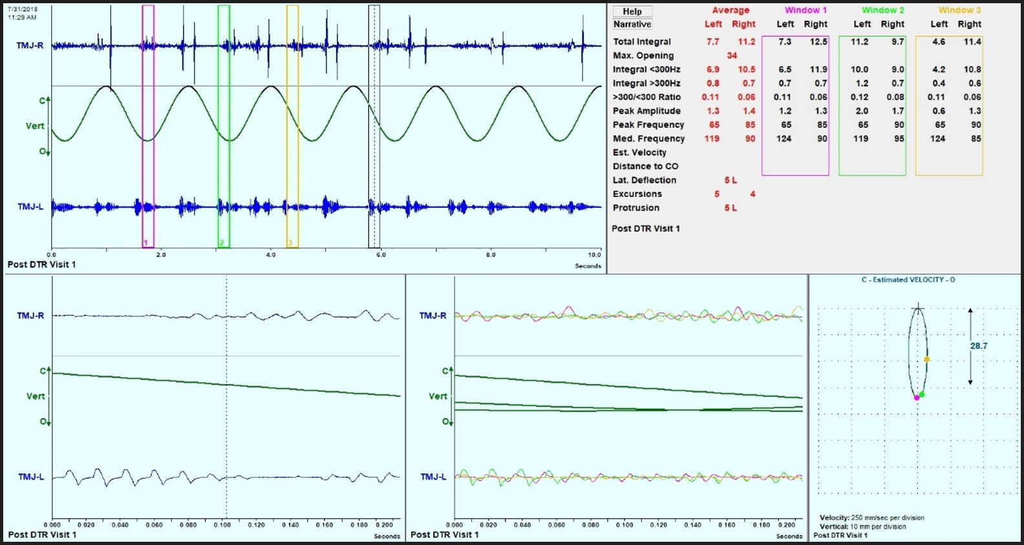The image size is (1024, 545).
Task: Click the Window 2 column header
Action: tap(882, 10)
